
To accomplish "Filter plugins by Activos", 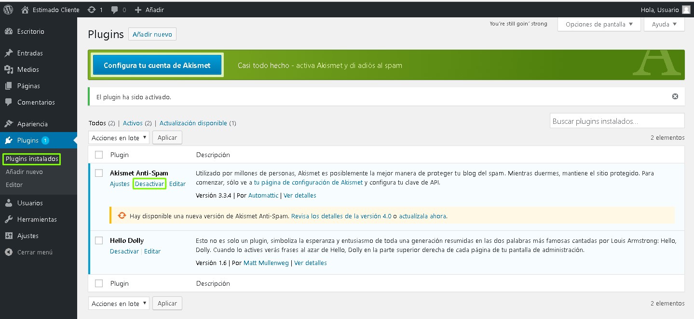I will (133, 123).
